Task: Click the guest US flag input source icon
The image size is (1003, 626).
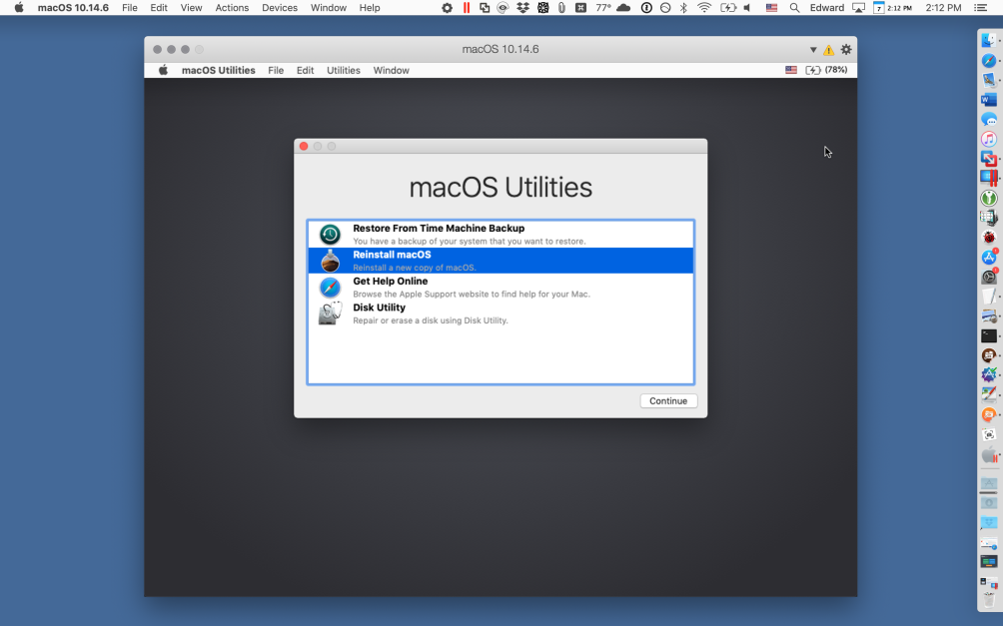Action: click(791, 70)
